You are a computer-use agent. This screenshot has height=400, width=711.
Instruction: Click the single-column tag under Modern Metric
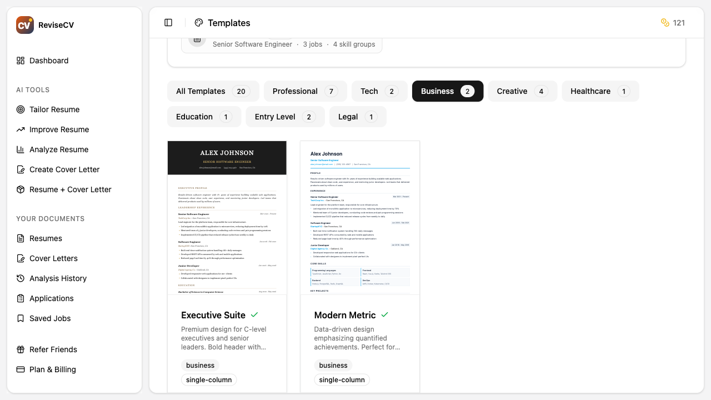[342, 379]
